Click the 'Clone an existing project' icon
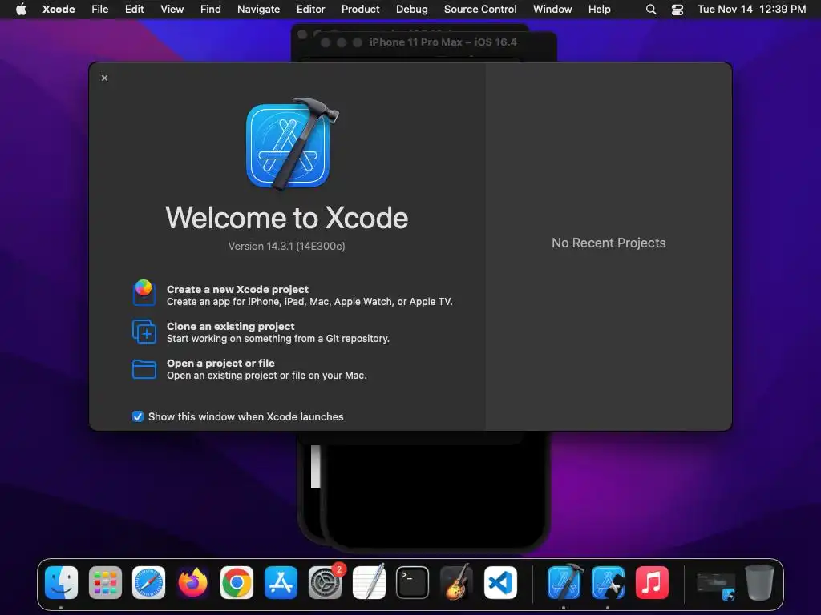The height and width of the screenshot is (615, 821). point(144,332)
